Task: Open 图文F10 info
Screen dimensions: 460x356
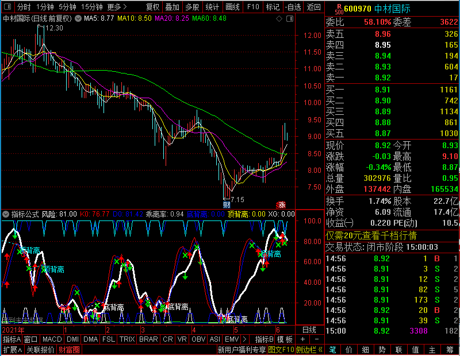Action: pos(281,350)
